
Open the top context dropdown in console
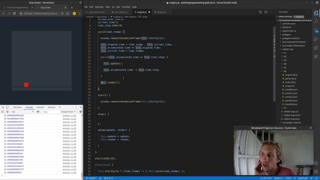click(22, 112)
